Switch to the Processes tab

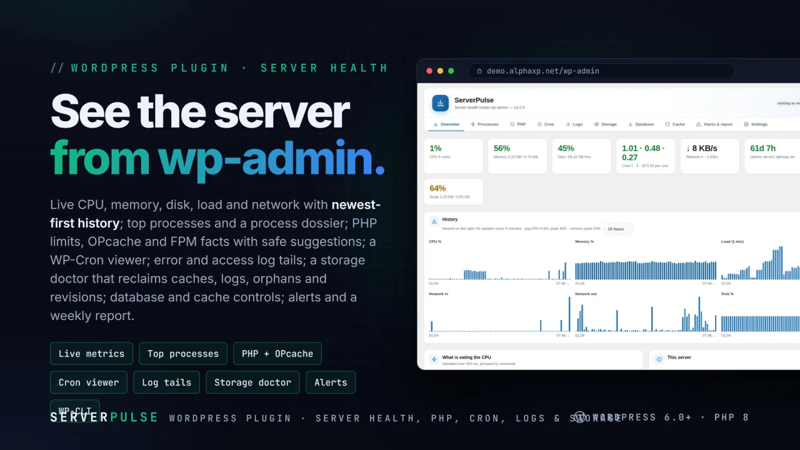point(484,124)
